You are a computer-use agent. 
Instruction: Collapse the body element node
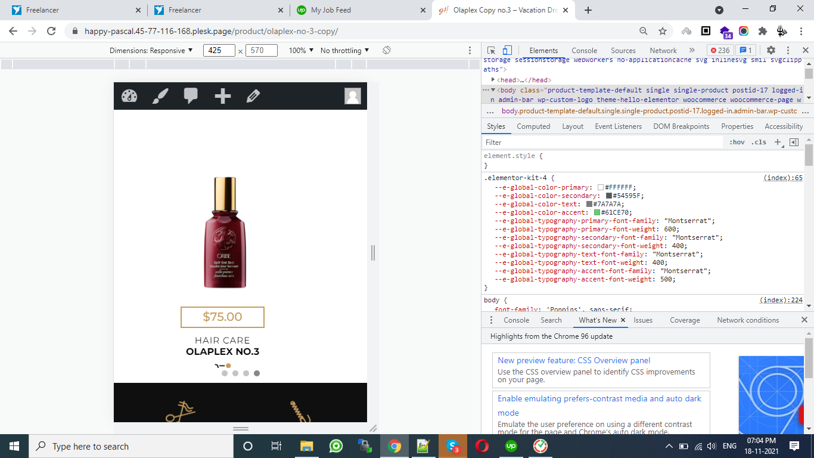click(493, 90)
